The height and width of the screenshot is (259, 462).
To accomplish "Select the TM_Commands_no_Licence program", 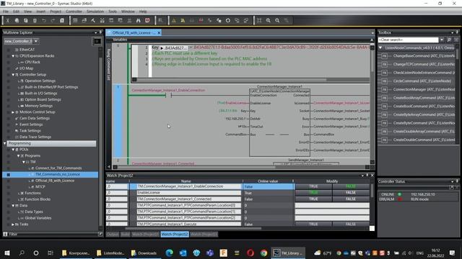I will [58, 174].
